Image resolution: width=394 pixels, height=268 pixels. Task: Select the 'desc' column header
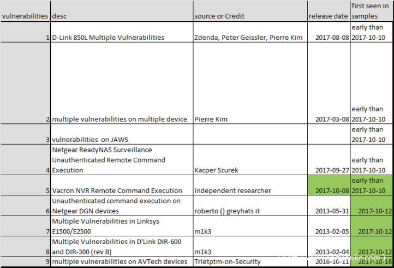click(x=122, y=11)
